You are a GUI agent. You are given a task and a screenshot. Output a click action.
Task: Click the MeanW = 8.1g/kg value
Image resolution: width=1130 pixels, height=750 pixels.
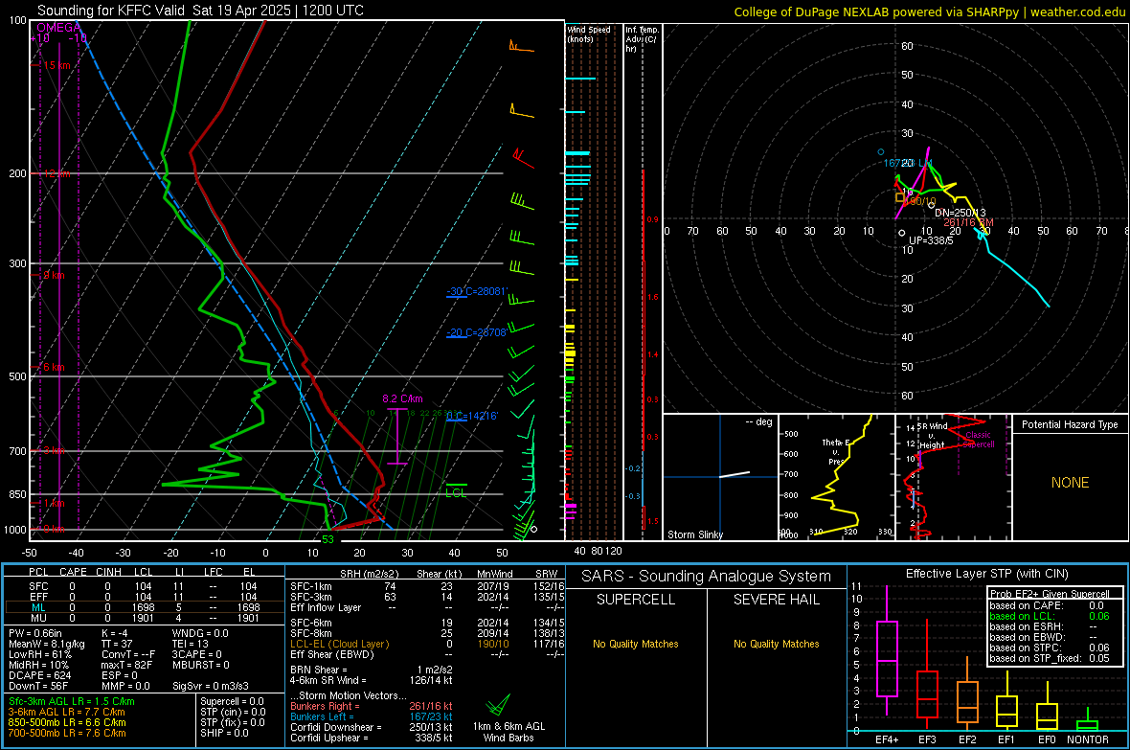(47, 644)
